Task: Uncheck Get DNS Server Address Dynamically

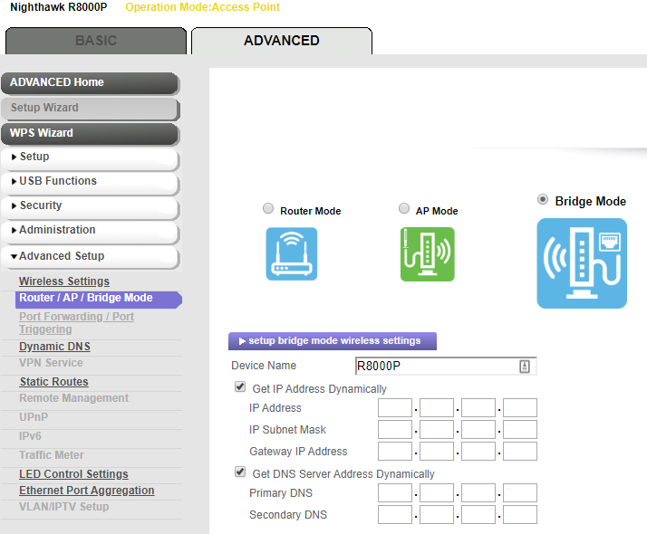Action: pyautogui.click(x=240, y=472)
